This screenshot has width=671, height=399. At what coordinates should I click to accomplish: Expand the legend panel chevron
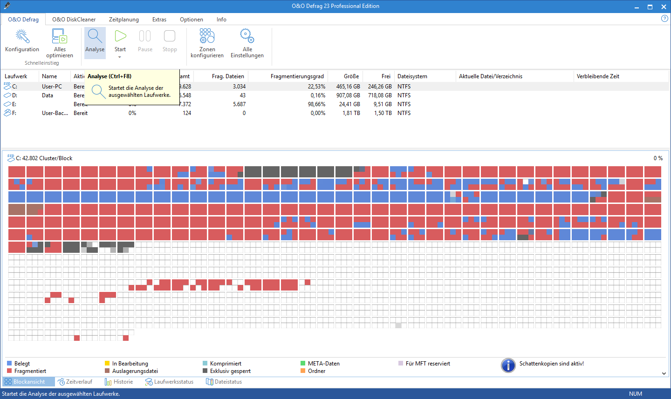tap(664, 373)
